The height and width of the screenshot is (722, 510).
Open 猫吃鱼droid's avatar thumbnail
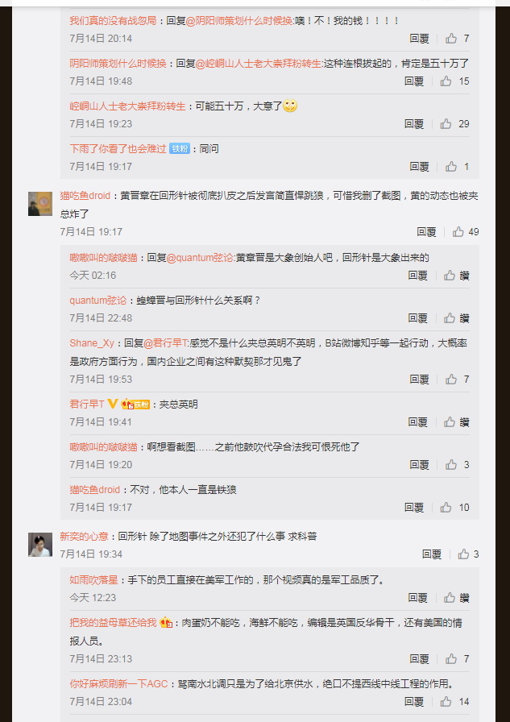pyautogui.click(x=40, y=204)
